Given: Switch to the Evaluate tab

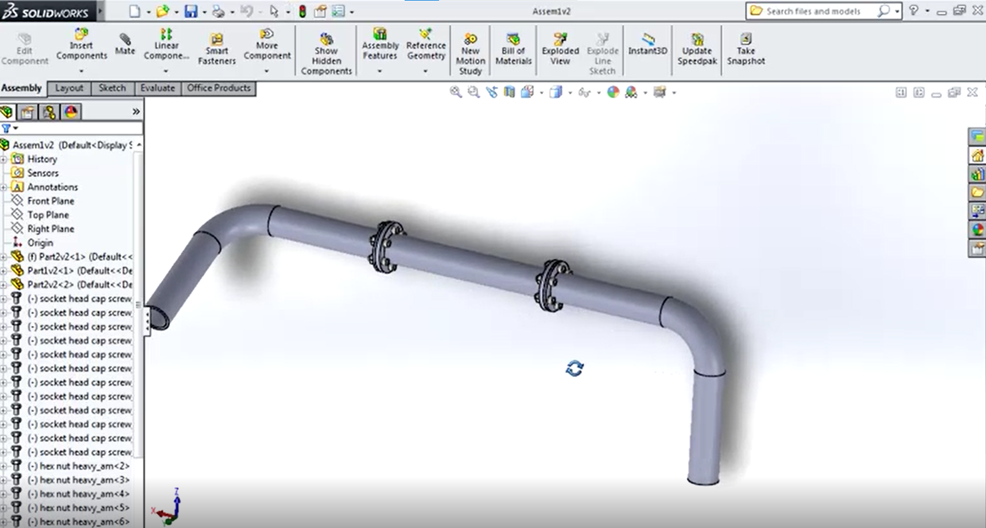Looking at the screenshot, I should 157,88.
